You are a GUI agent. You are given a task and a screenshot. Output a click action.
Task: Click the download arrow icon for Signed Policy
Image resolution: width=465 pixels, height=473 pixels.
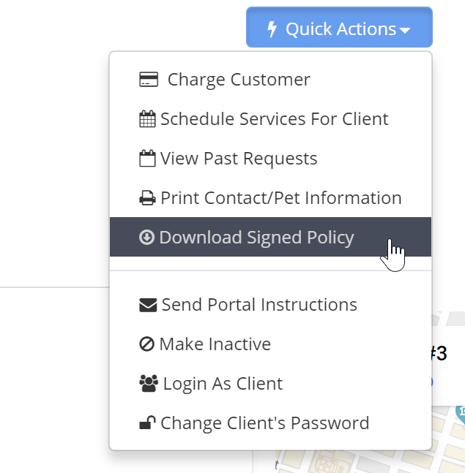tap(147, 237)
